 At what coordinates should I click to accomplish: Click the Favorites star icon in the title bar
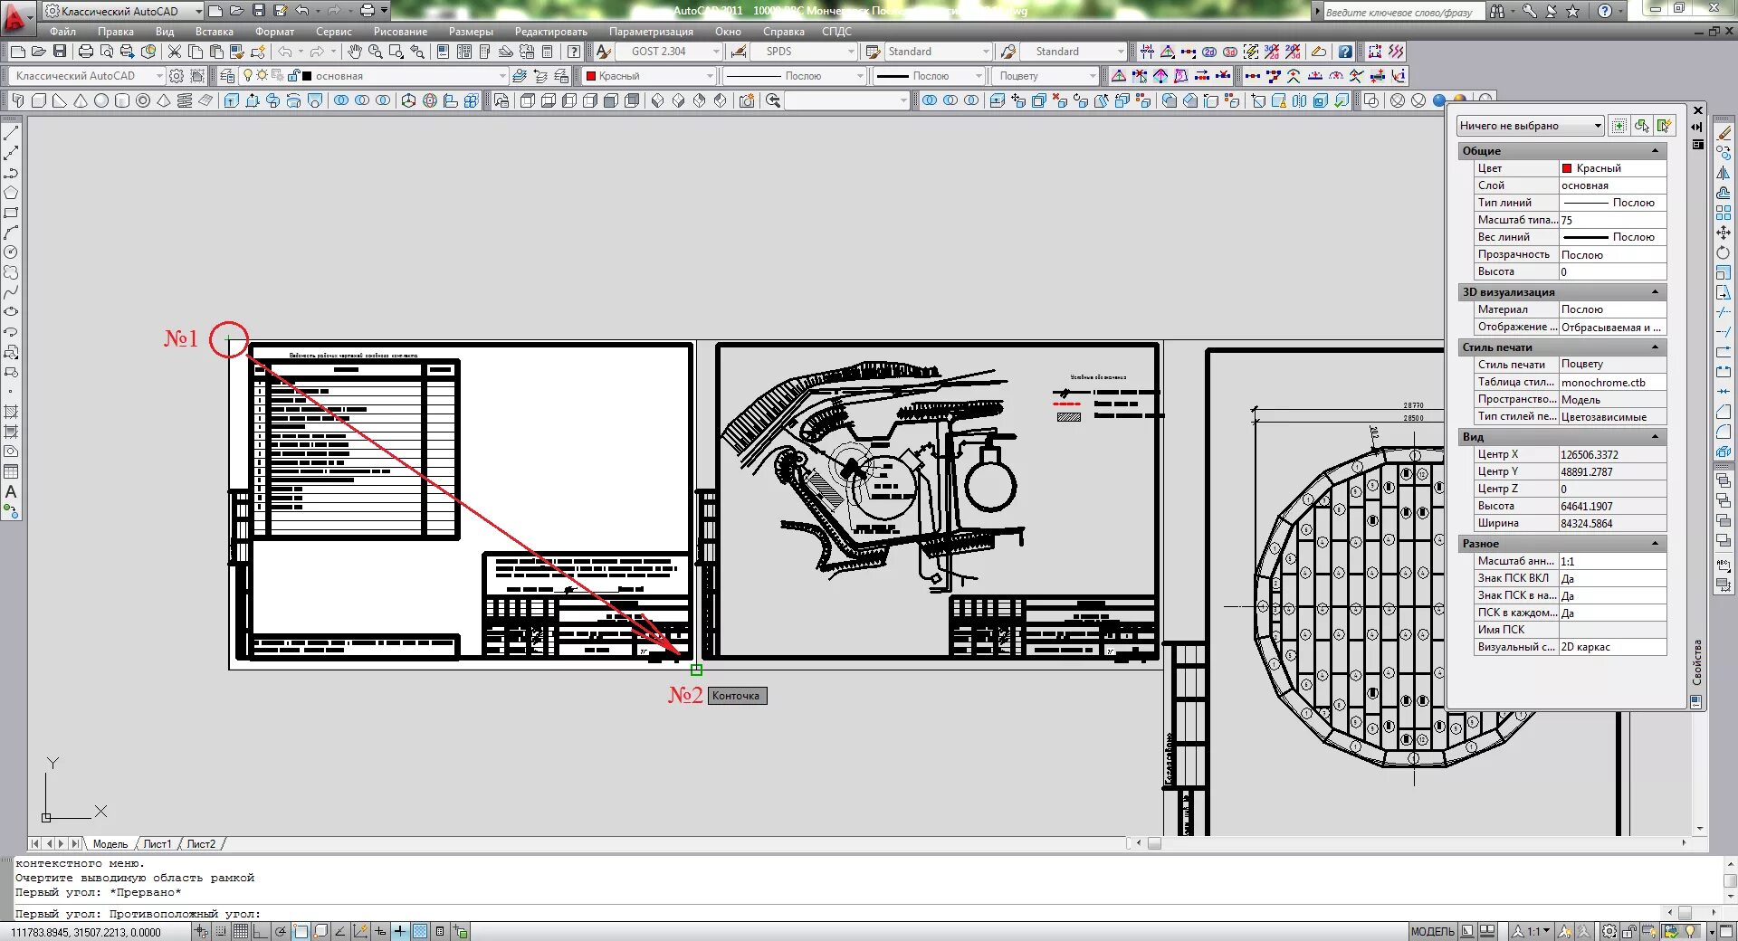coord(1573,11)
